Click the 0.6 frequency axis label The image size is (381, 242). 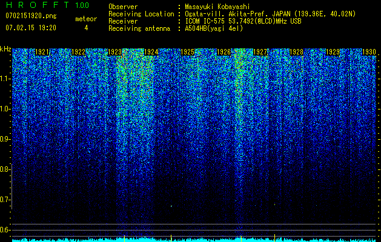point(5,230)
